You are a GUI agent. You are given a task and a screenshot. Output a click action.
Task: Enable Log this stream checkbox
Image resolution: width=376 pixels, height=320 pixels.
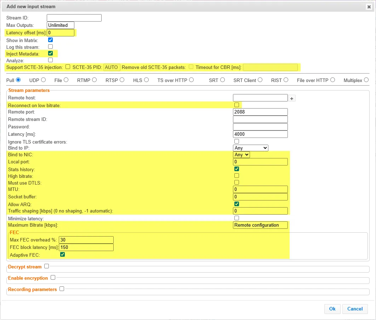(x=50, y=46)
